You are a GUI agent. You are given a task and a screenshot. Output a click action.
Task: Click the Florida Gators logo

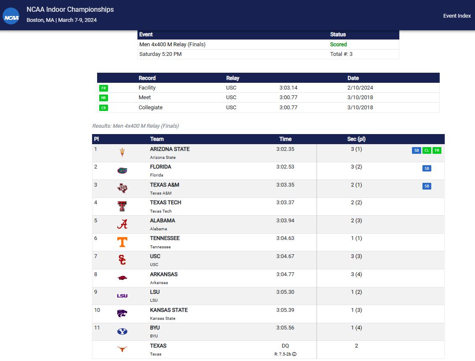(122, 171)
